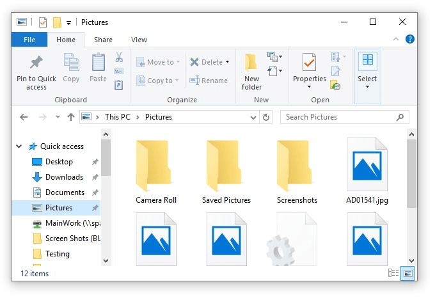Click the Search Pictures field
435x298 pixels.
(345, 117)
